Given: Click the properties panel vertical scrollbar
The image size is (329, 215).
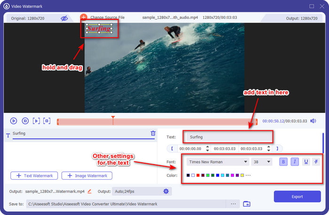Looking at the screenshot, I should click(x=323, y=143).
